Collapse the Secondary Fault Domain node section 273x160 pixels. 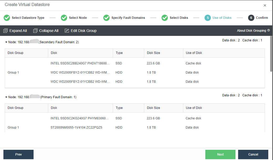click(x=6, y=42)
